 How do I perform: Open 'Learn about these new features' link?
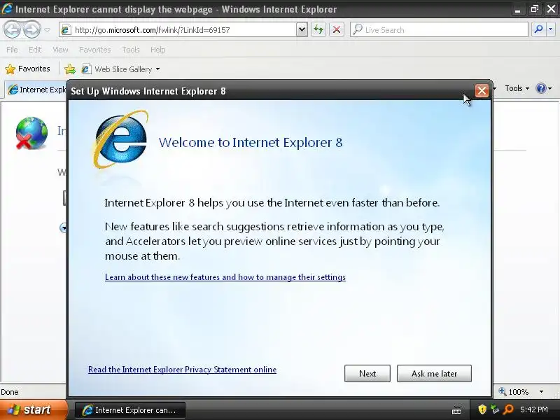pyautogui.click(x=225, y=277)
